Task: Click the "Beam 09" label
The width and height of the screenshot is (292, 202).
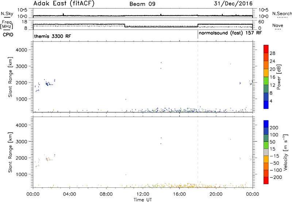Action: pos(142,4)
